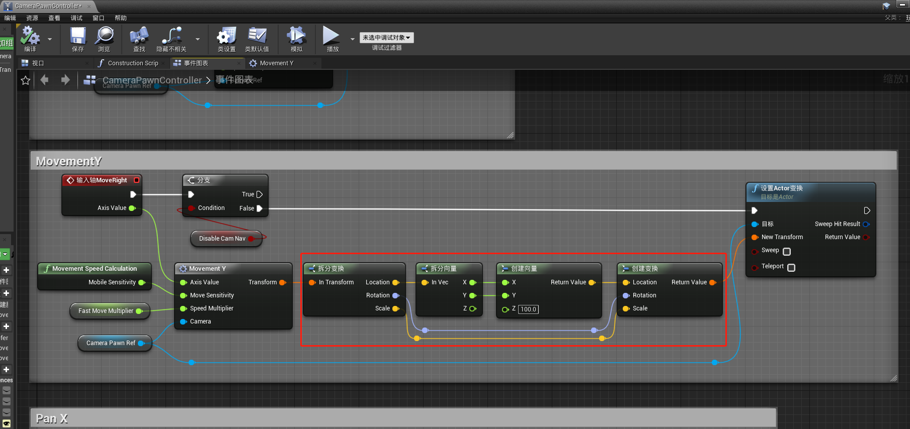The image size is (910, 429).
Task: Click the 播放 play button
Action: [x=333, y=39]
